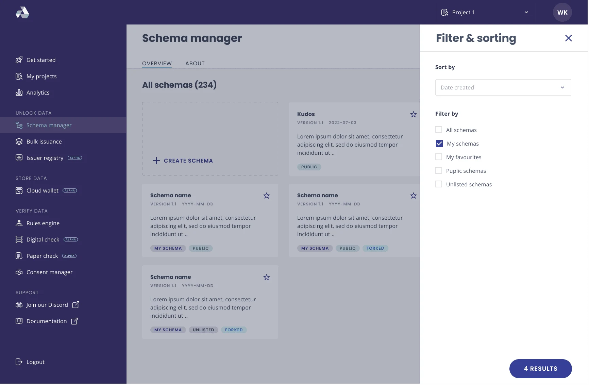The image size is (589, 385).
Task: Click Digital check icon
Action: click(x=19, y=239)
